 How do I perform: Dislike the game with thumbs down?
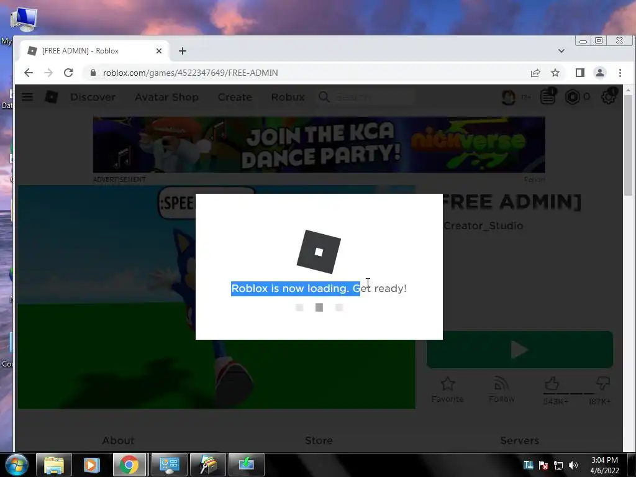[x=603, y=383]
